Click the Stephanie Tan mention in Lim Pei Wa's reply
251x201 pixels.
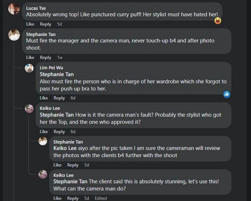coord(56,74)
